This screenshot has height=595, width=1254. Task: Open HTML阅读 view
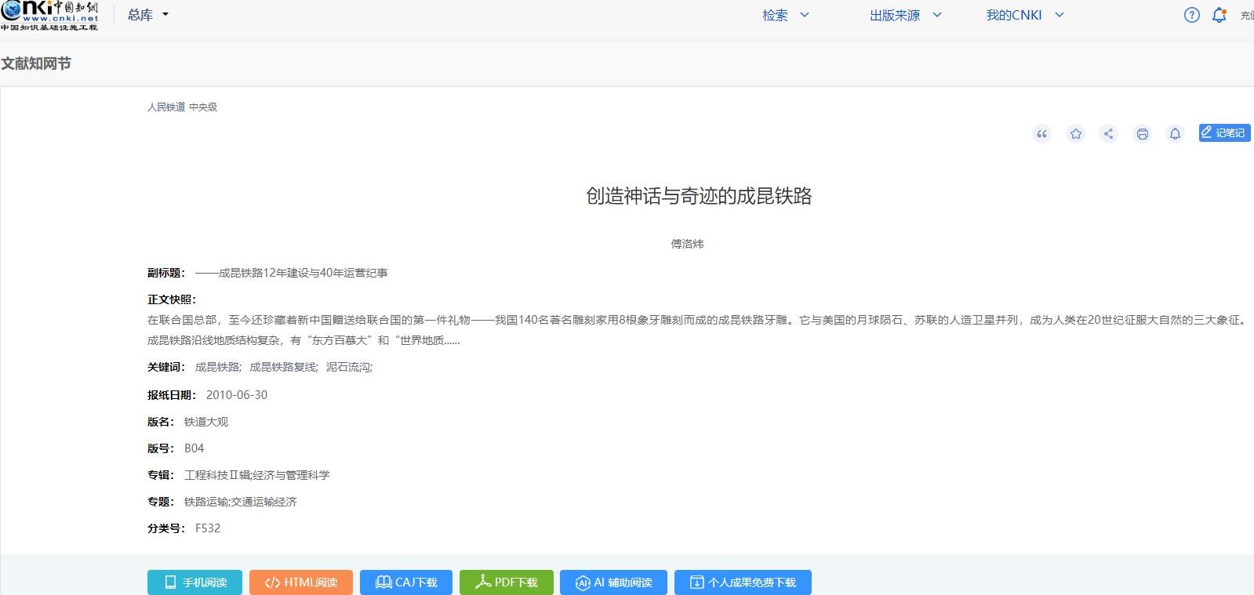[x=301, y=582]
